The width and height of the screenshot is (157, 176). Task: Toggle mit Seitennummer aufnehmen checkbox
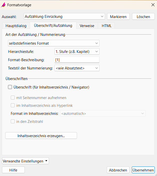13,98
